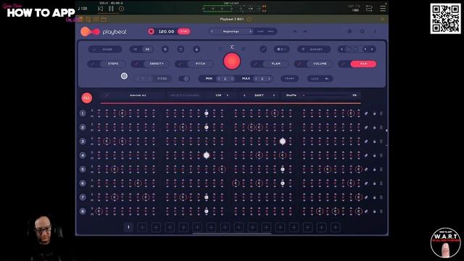Open the host hamburger menu

tap(383, 9)
